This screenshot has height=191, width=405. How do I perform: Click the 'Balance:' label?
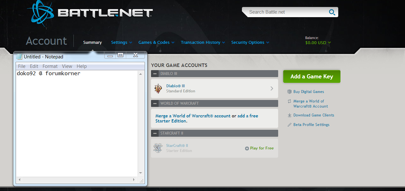tap(312, 38)
